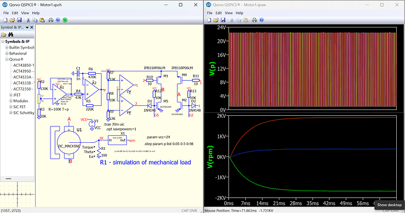Click Open folder icon in Motor1.qraw toolbar
This screenshot has width=405, height=213.
216,20
